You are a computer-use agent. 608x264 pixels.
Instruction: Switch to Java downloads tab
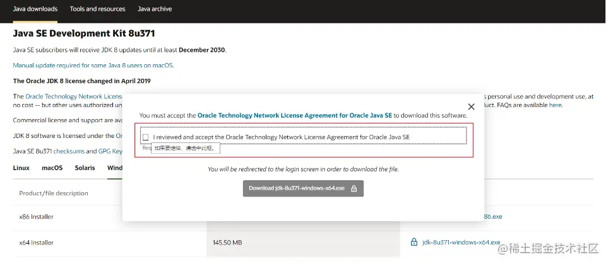click(x=35, y=9)
